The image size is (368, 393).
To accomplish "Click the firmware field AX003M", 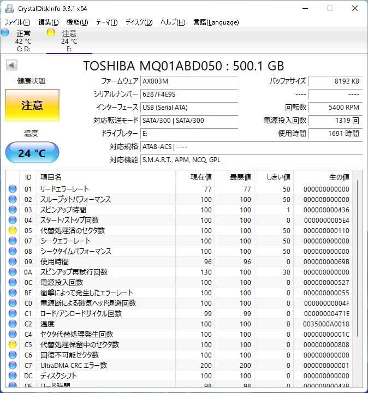I will pos(189,81).
